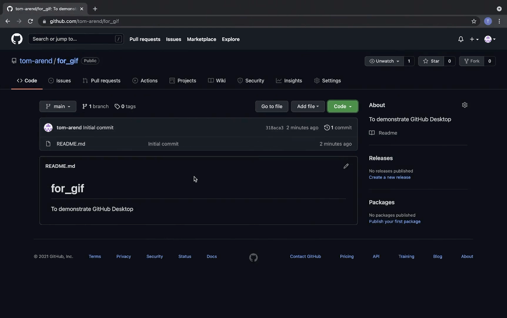
Task: Edit README with the pencil icon
Action: point(346,166)
